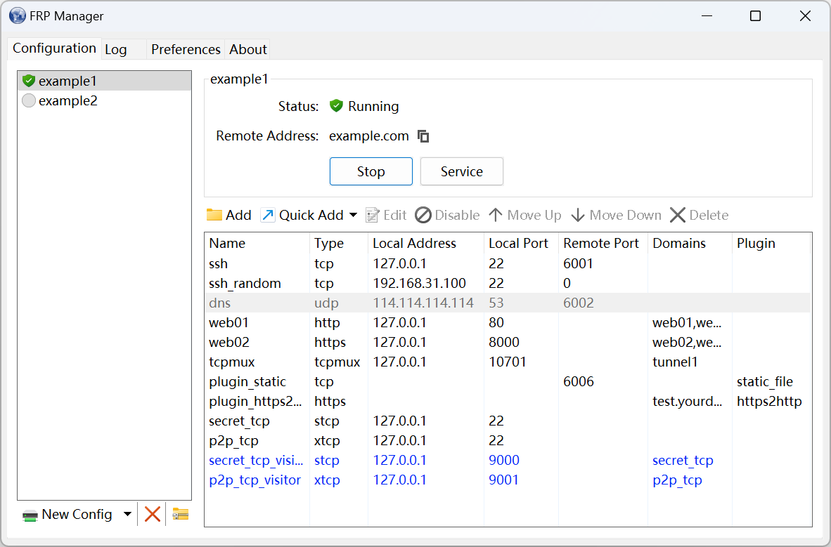Select the ssh_random proxy row

click(x=507, y=283)
